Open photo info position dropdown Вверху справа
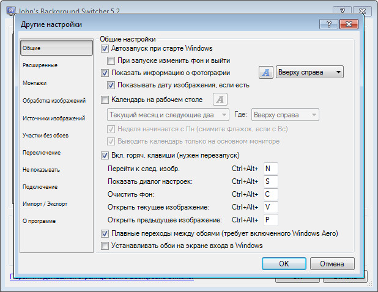Image resolution: width=378 pixels, height=292 pixels. click(x=309, y=72)
